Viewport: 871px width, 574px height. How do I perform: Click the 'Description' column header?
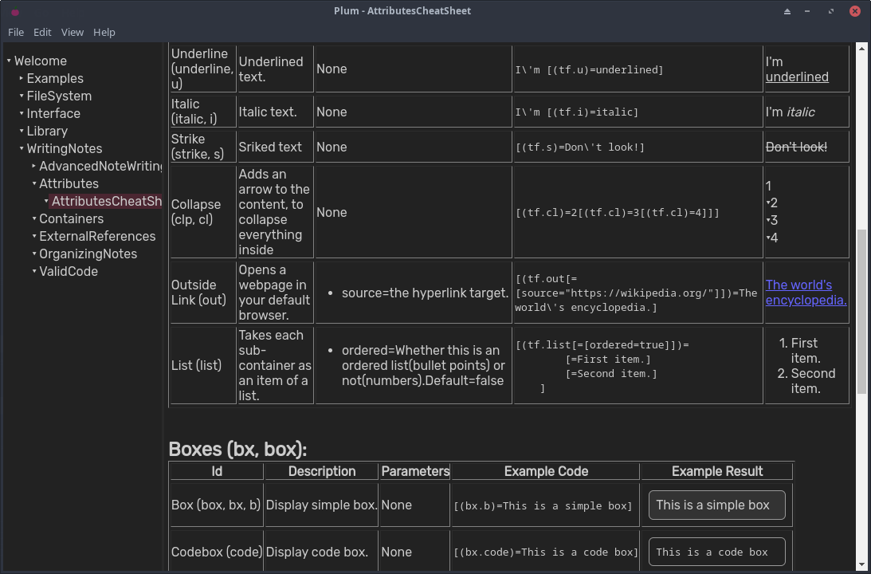[x=322, y=471]
